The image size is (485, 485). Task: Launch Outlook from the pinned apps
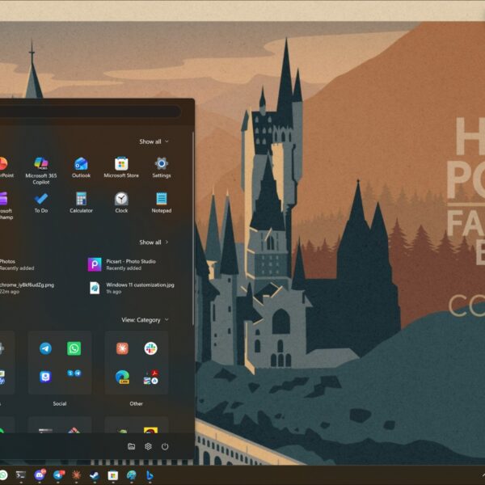[x=81, y=167]
